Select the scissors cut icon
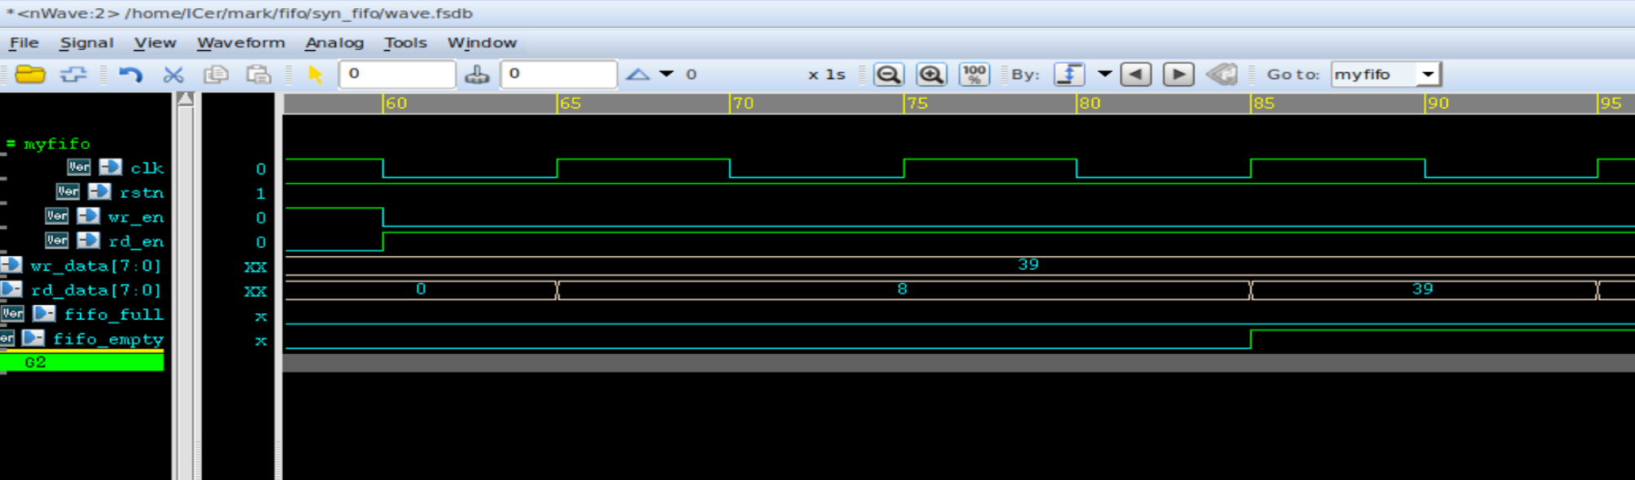1635x480 pixels. [173, 74]
